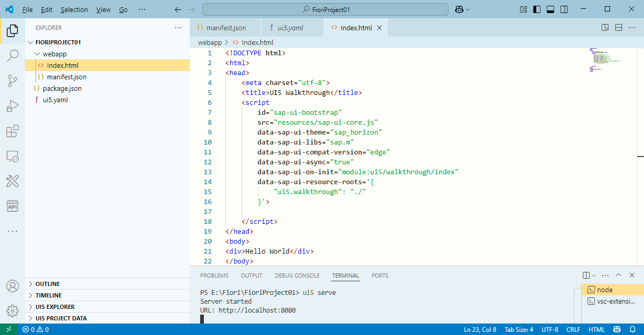Close the terminal panel
Screen dimensions: 644x335
pyautogui.click(x=632, y=276)
